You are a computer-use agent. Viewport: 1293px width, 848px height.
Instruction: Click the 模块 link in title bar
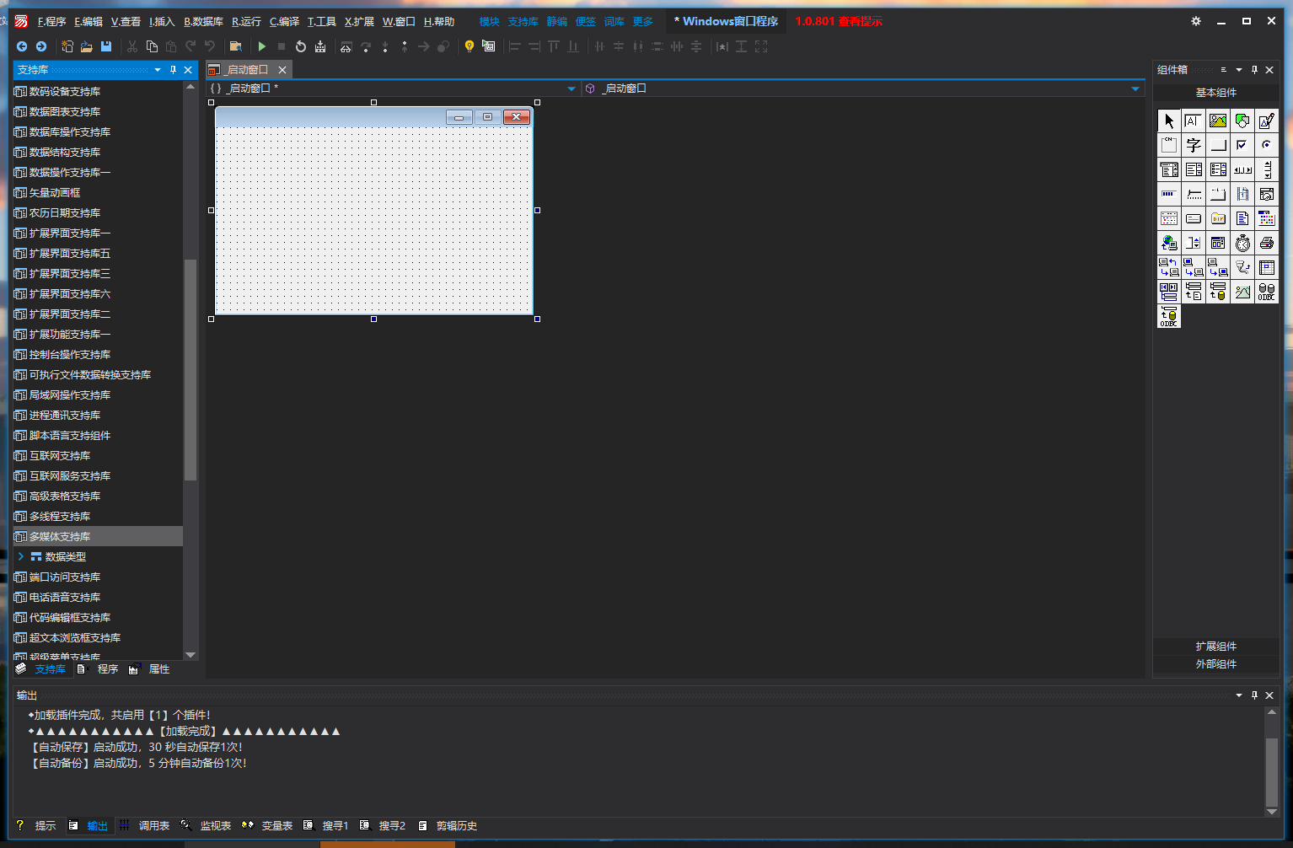click(x=489, y=21)
